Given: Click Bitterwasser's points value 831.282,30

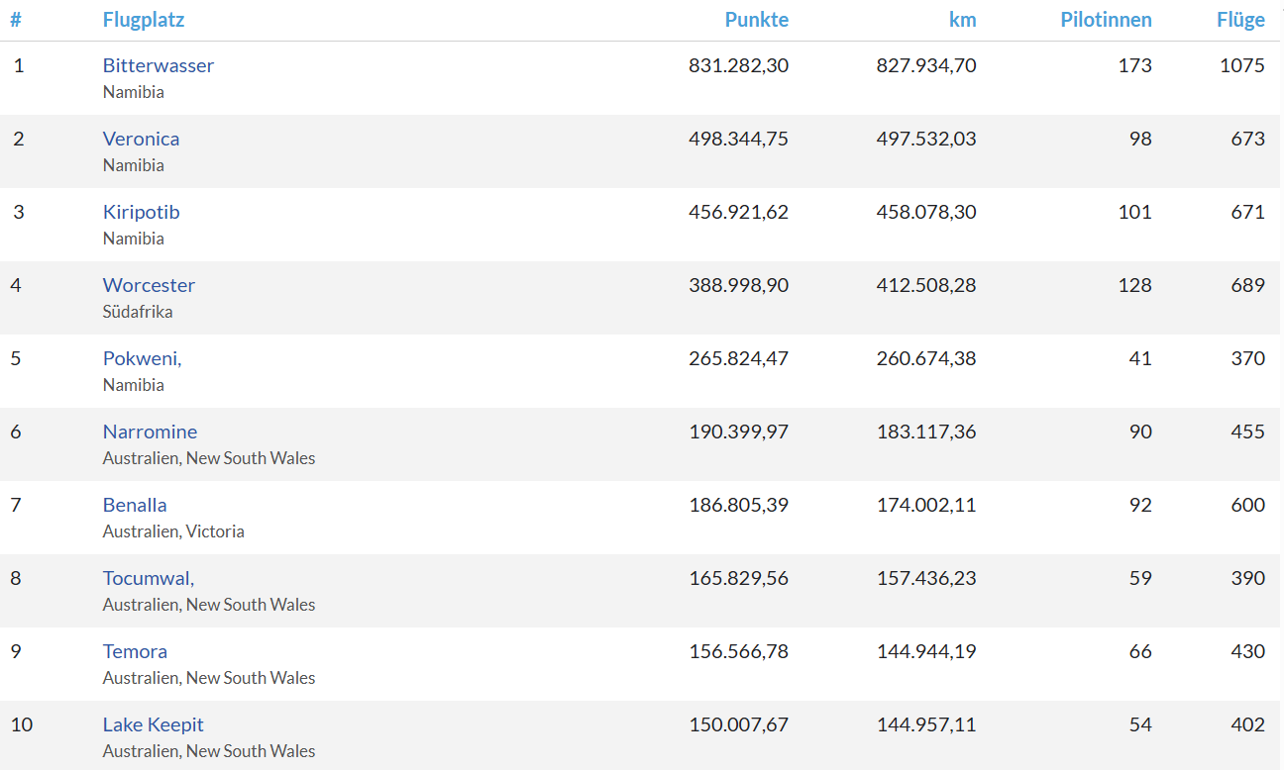Looking at the screenshot, I should (x=738, y=65).
